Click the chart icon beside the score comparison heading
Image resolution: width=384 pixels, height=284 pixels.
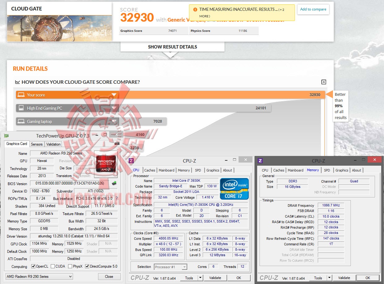pos(18,82)
